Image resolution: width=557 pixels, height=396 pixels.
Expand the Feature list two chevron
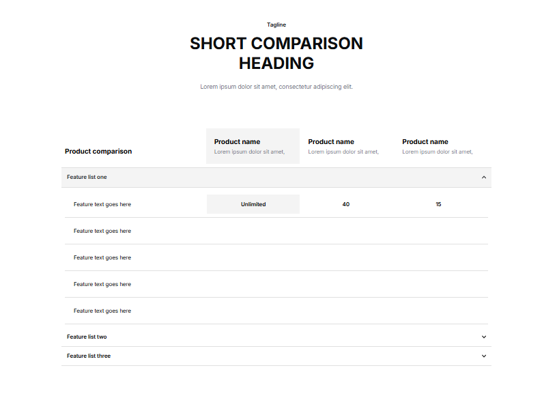[x=484, y=337]
